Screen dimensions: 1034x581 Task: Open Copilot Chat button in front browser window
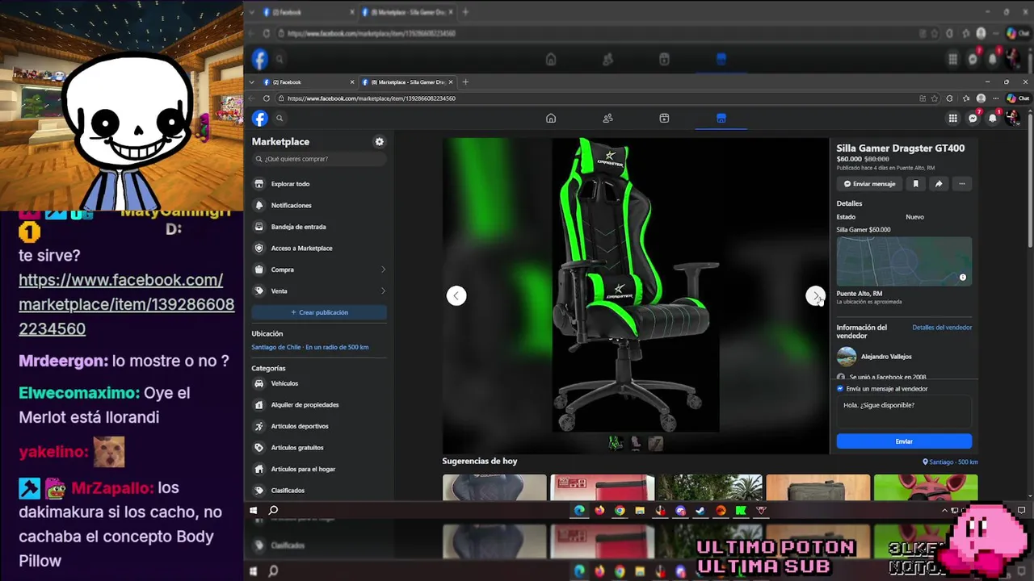1018,98
